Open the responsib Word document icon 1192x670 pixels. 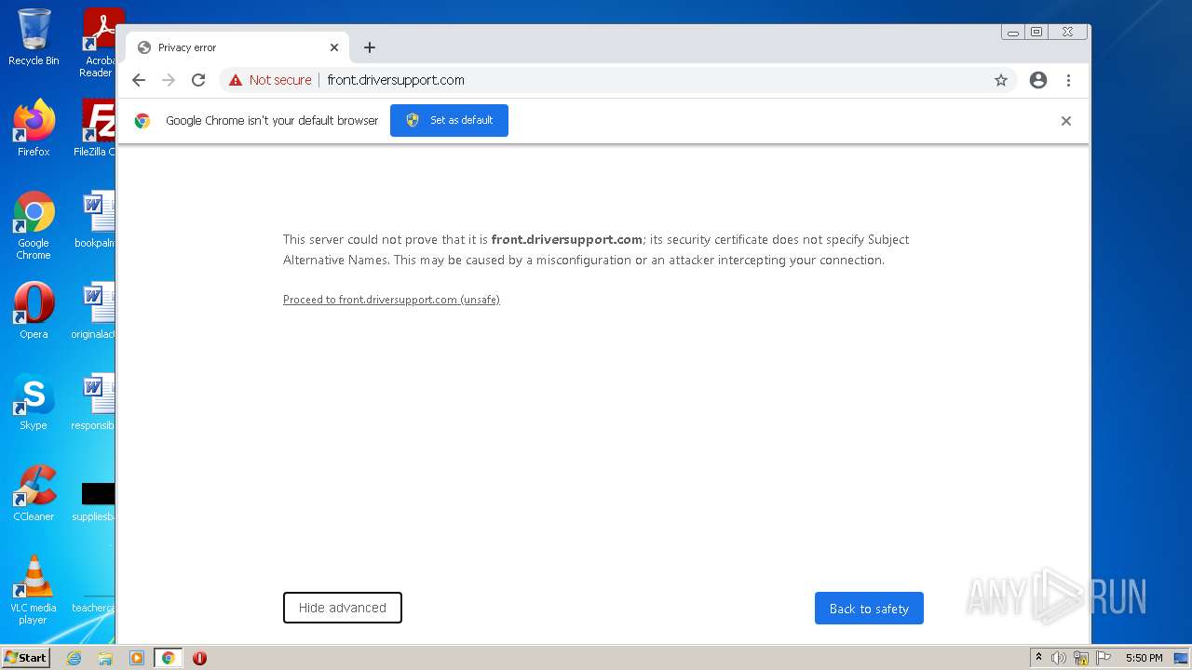tap(94, 402)
